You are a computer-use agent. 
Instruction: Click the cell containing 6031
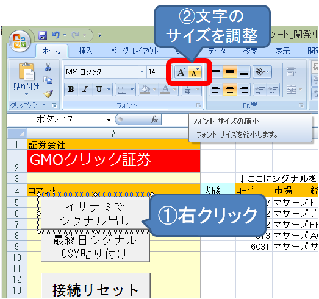click(x=254, y=247)
